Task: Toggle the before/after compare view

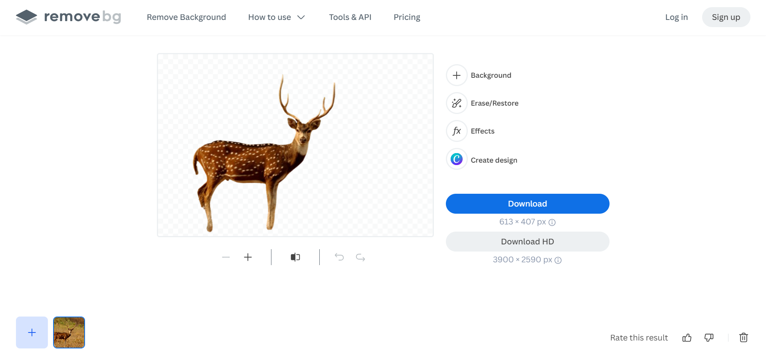Action: coord(295,257)
